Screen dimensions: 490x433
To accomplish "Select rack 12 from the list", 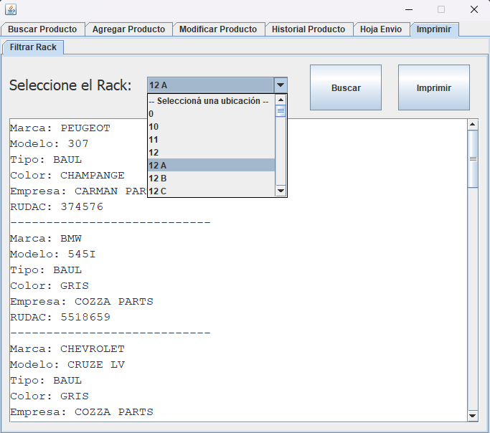I will (211, 152).
